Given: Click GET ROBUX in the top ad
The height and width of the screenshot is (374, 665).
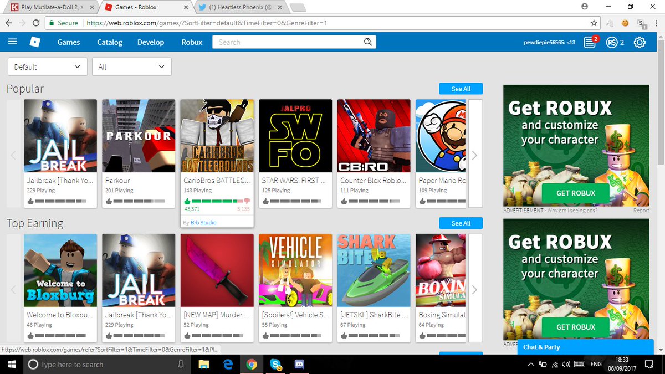Looking at the screenshot, I should tap(576, 193).
